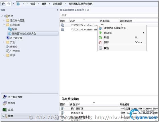Expand the 层次结构配置 folder
This screenshot has height=122, width=159.
pos(4,20)
